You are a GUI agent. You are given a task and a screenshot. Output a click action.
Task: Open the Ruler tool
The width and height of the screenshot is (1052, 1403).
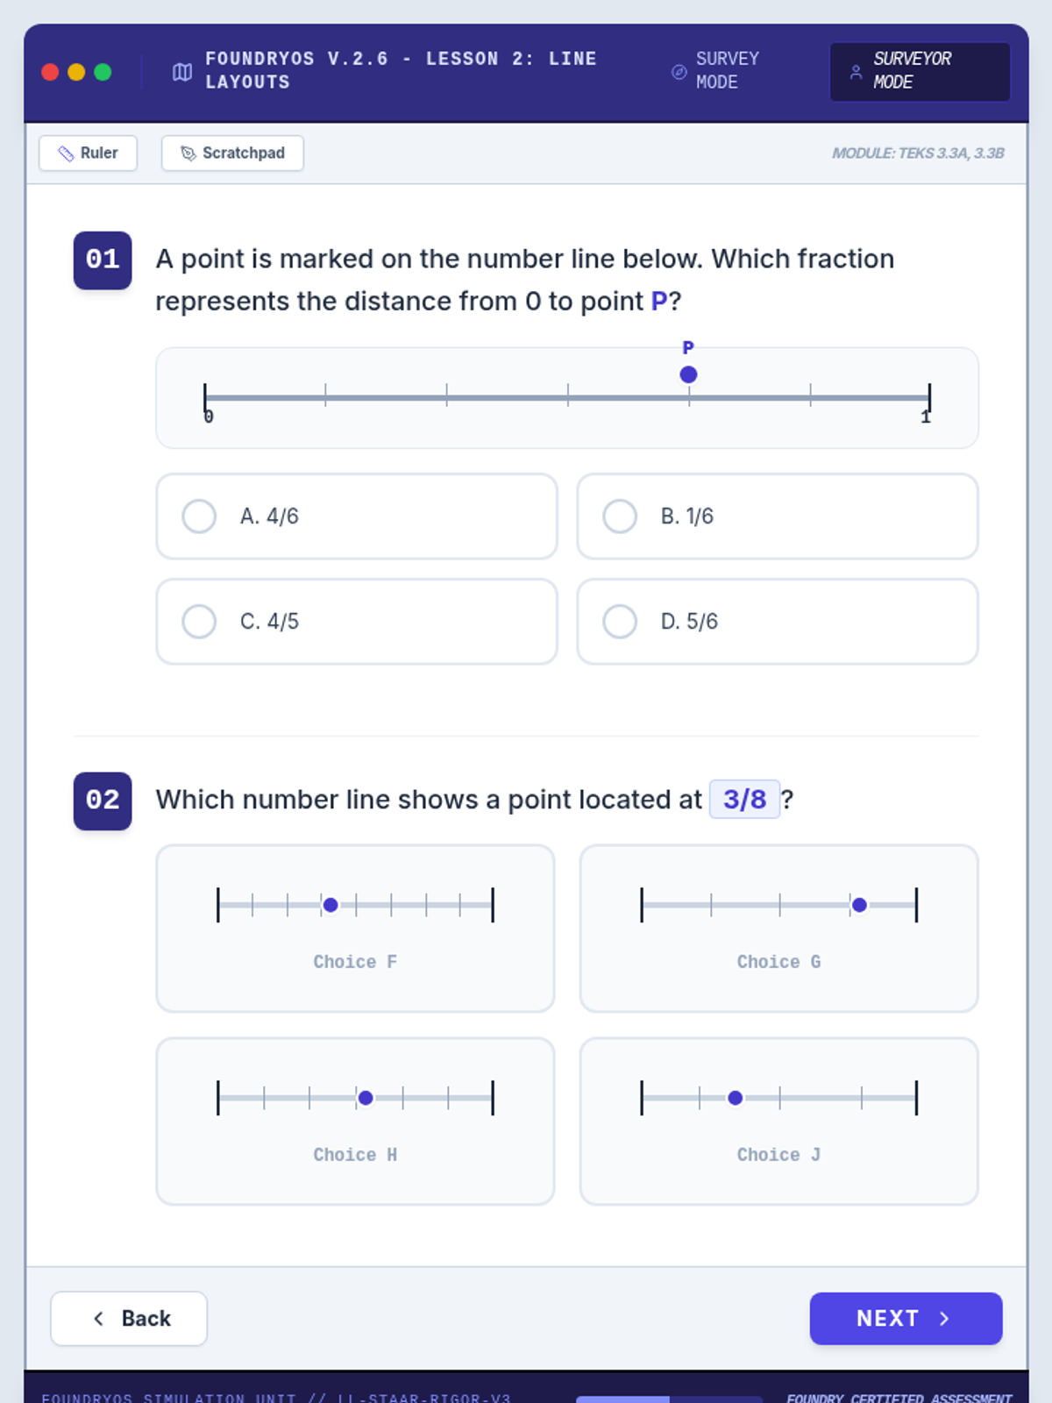click(89, 153)
